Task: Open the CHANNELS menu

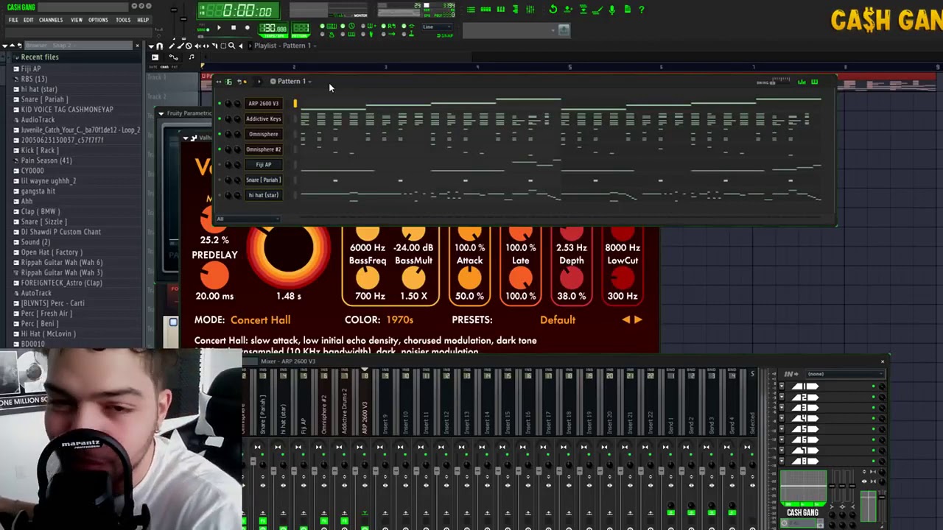Action: [51, 20]
